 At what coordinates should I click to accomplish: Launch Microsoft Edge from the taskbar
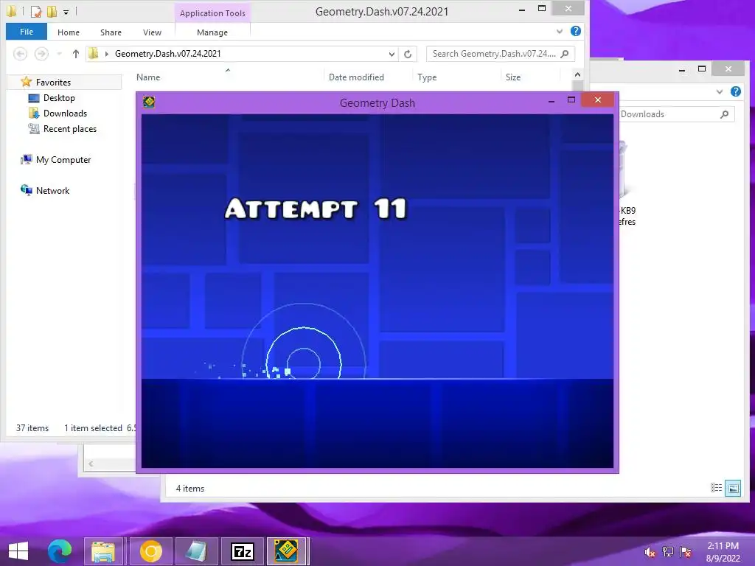click(60, 551)
